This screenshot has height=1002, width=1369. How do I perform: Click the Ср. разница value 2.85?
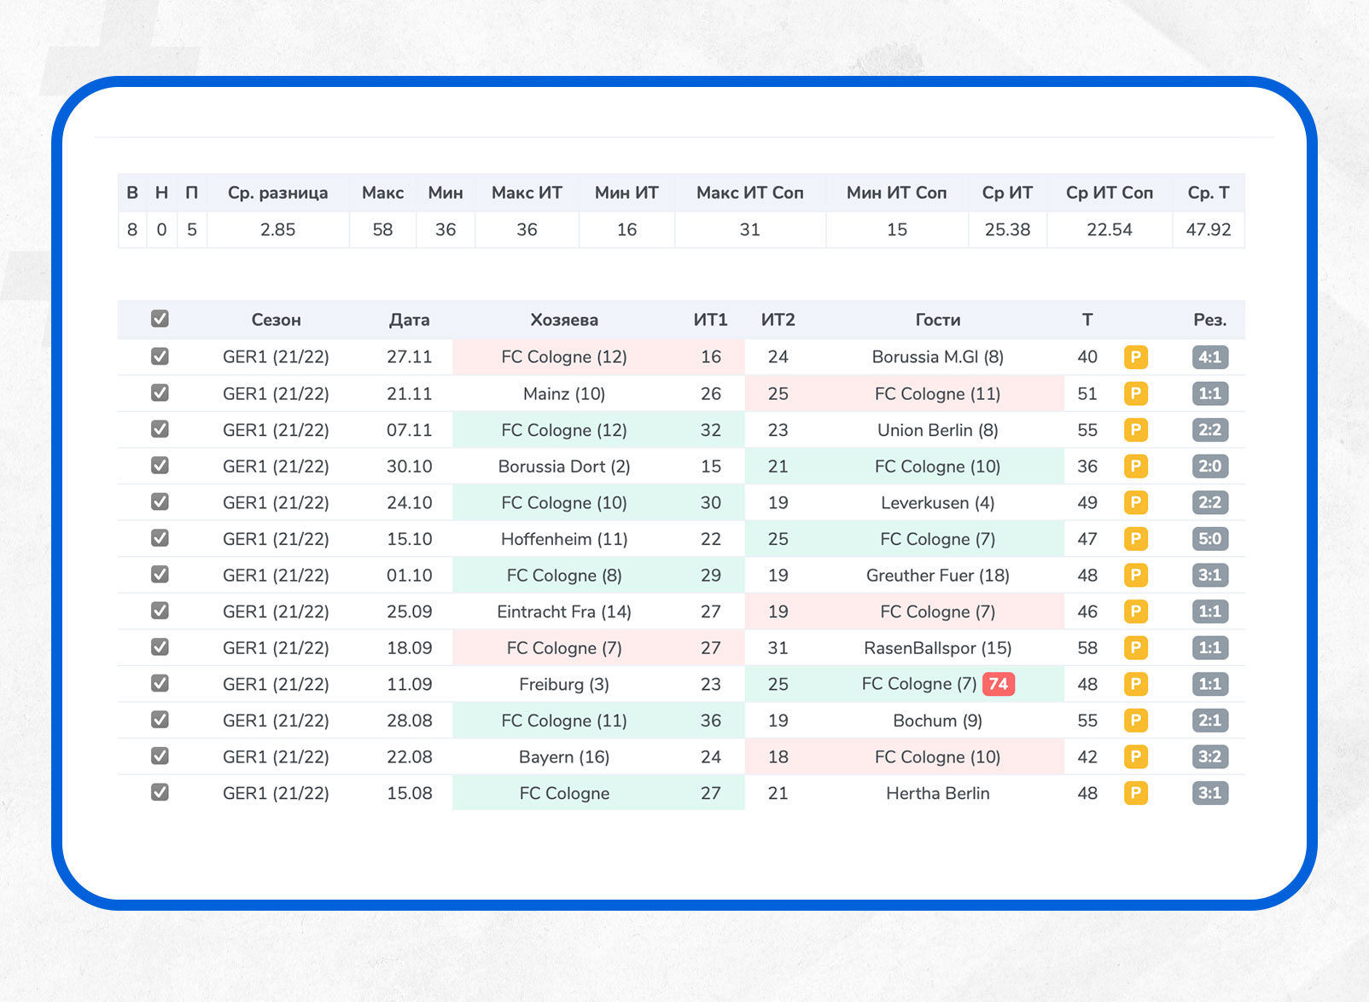277,229
